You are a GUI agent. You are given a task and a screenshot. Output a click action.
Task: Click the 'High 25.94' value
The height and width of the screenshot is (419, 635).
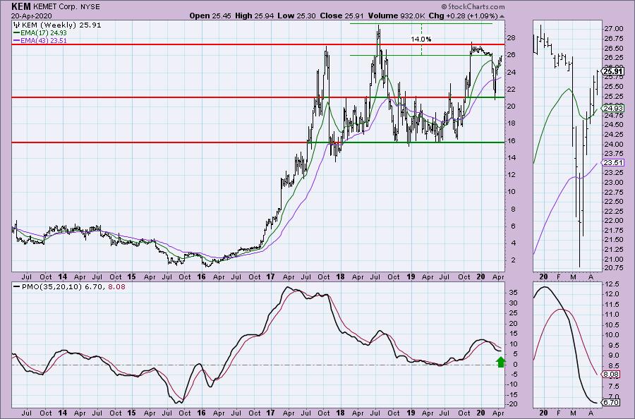coord(254,16)
